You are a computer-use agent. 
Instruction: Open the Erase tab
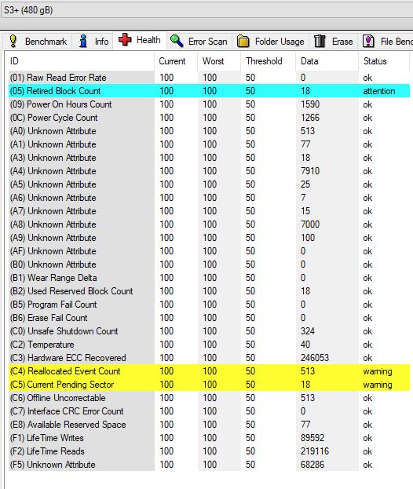[334, 41]
